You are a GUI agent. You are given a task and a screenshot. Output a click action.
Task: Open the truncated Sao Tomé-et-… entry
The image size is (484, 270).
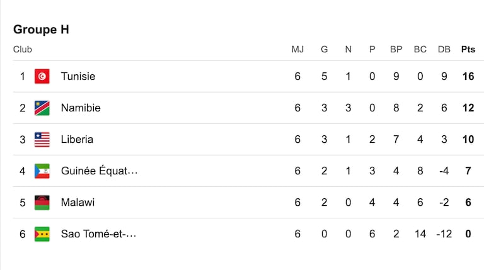[98, 234]
